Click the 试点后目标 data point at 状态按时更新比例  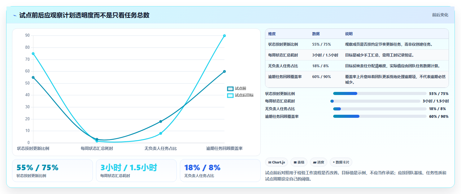(x=33, y=54)
